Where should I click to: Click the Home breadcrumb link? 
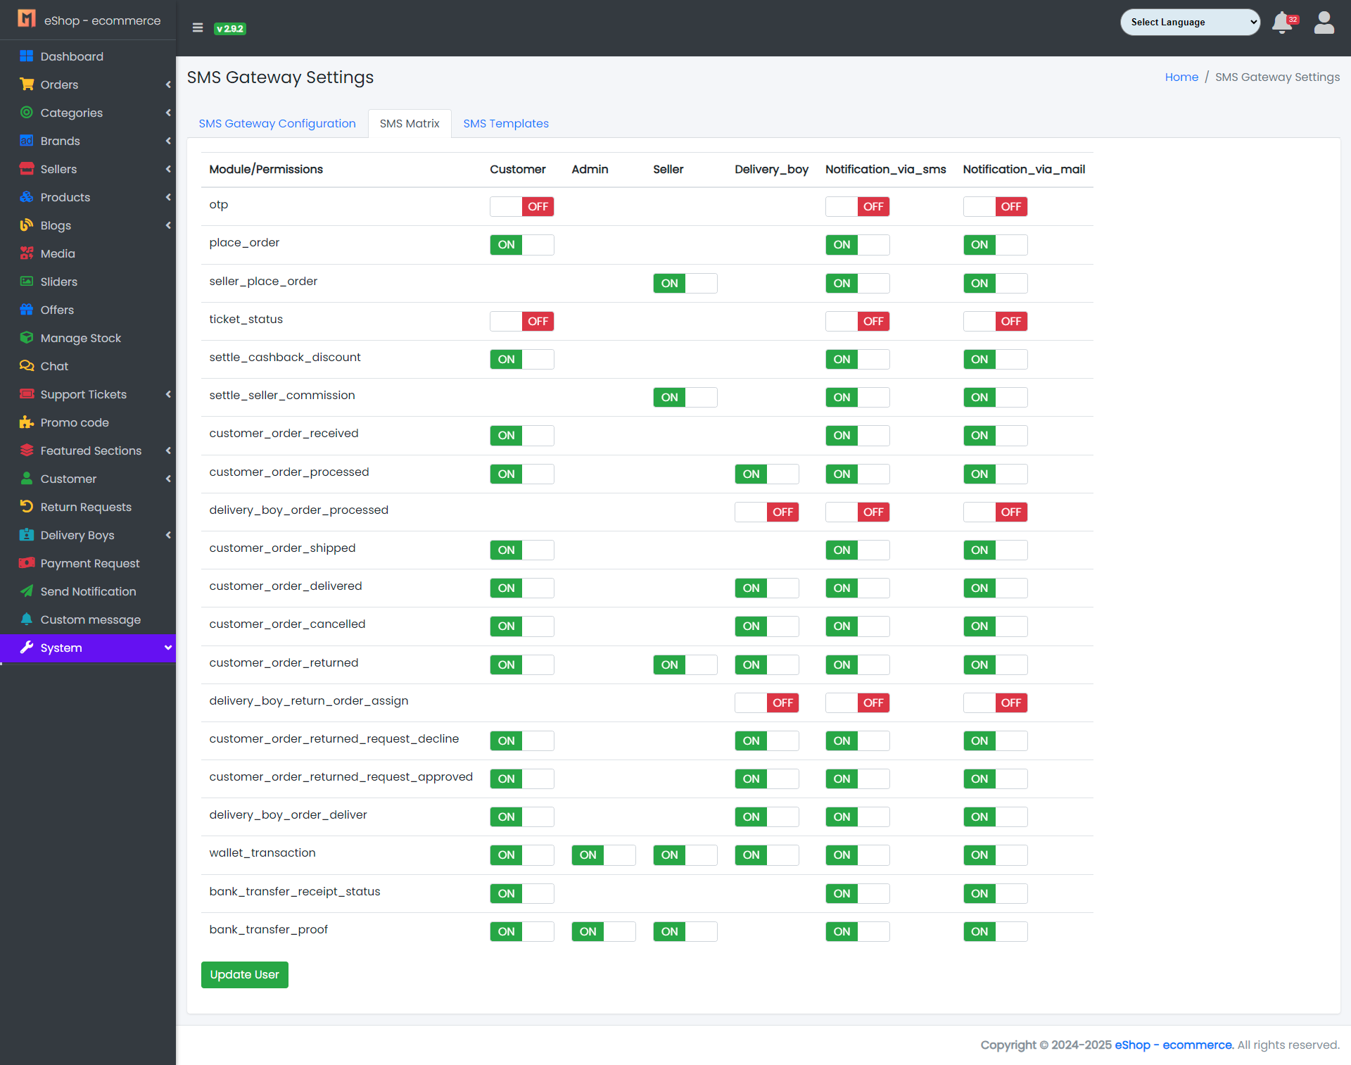[1181, 77]
